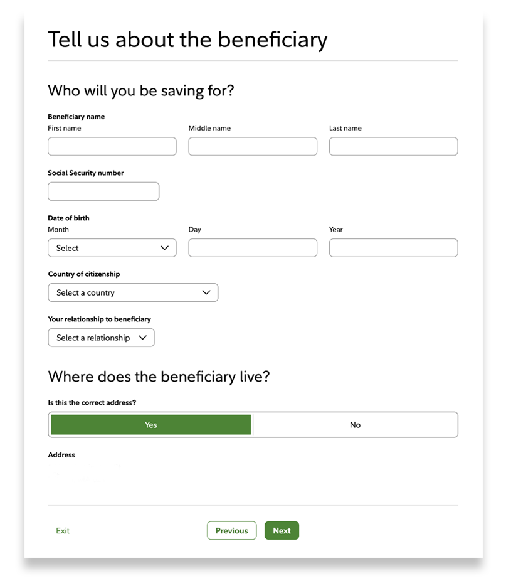The width and height of the screenshot is (506, 583).
Task: Click the "Who will you be saving for?" heading
Action: pyautogui.click(x=140, y=90)
